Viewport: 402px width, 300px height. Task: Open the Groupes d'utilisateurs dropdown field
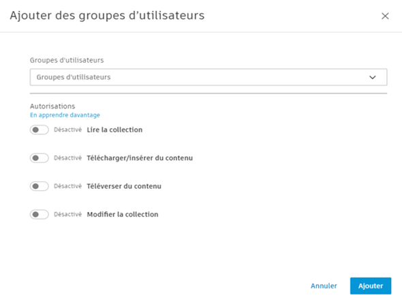tap(208, 77)
